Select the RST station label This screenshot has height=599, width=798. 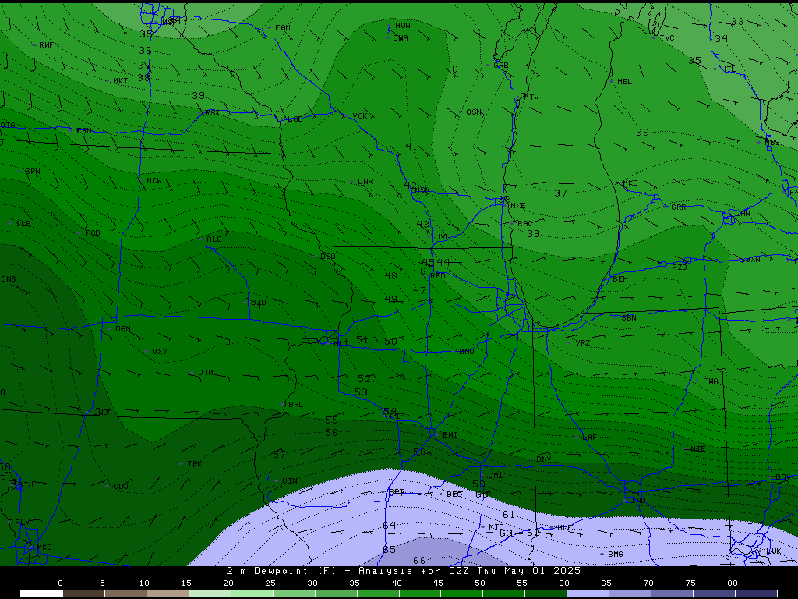(212, 112)
